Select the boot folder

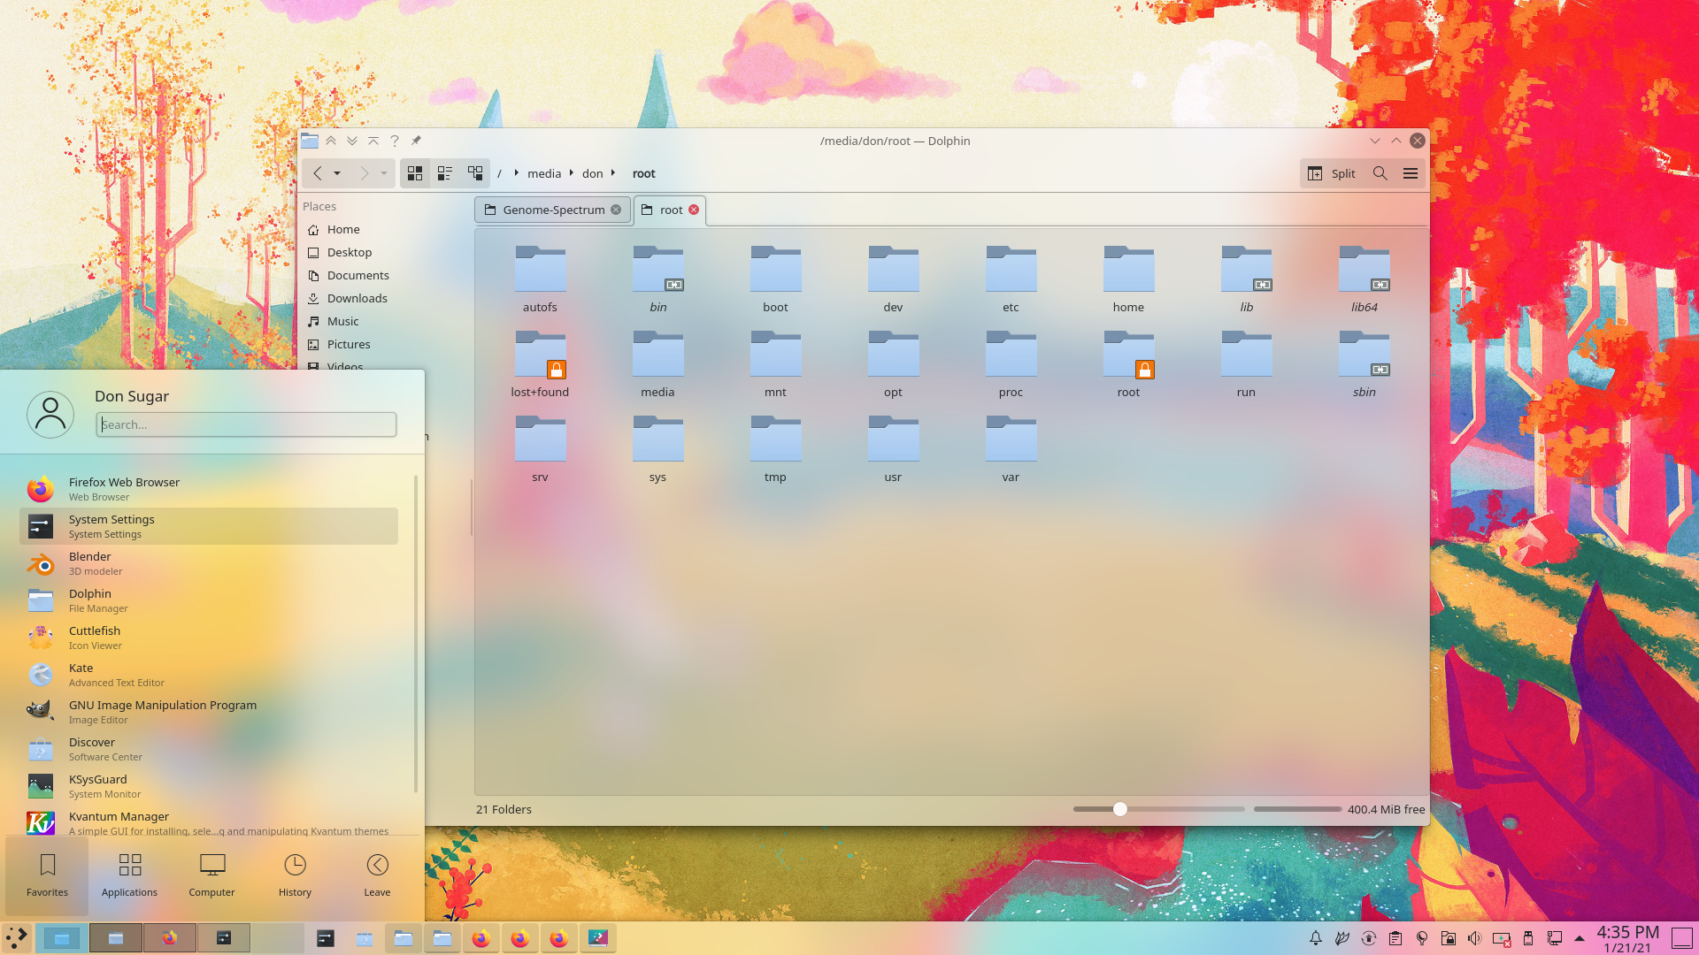[x=775, y=279]
